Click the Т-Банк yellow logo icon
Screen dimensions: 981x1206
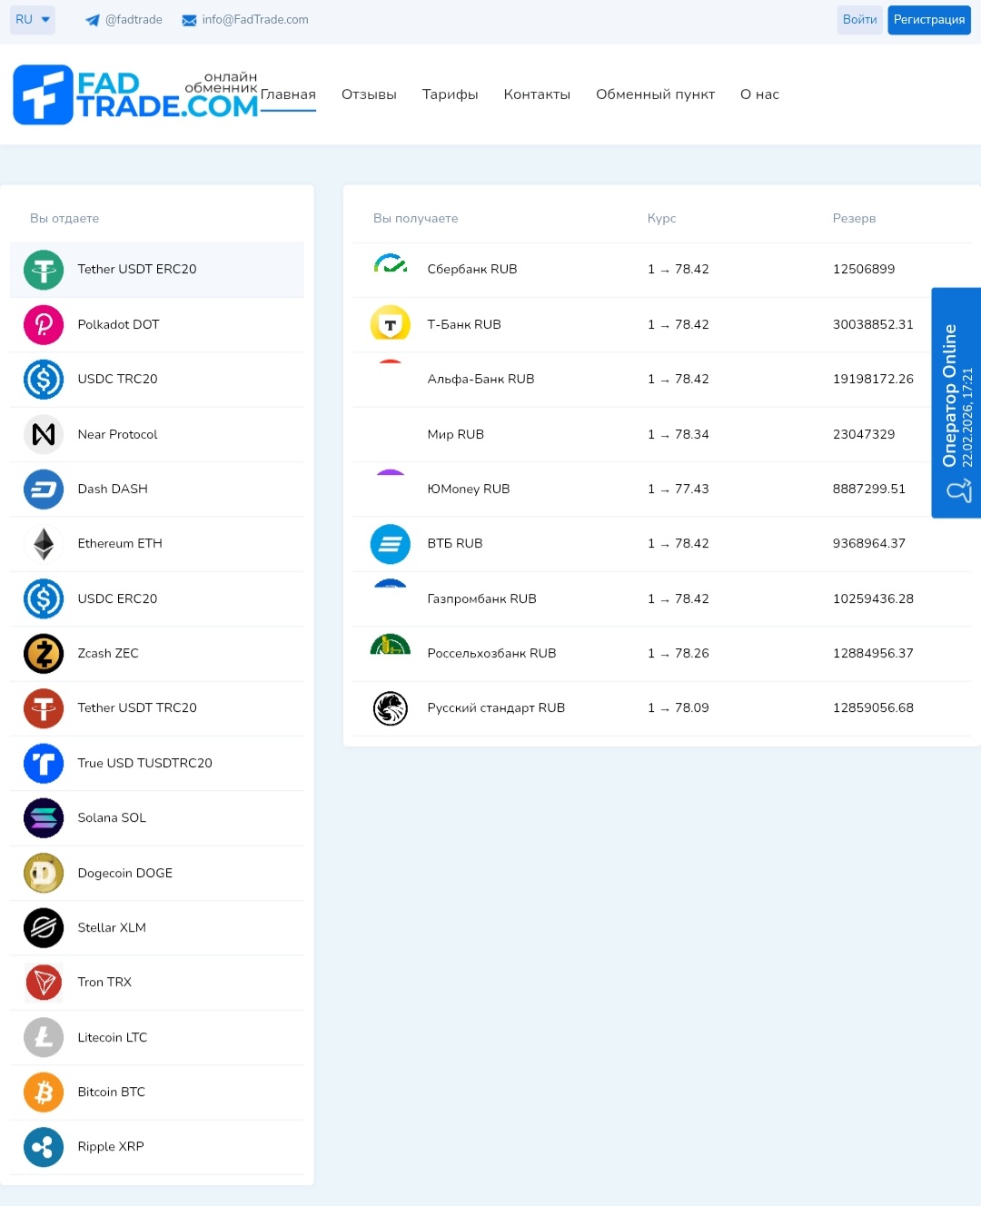[x=391, y=323]
